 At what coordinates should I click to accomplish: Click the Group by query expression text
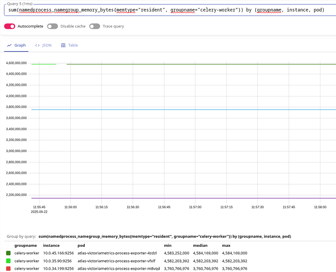tap(165, 237)
